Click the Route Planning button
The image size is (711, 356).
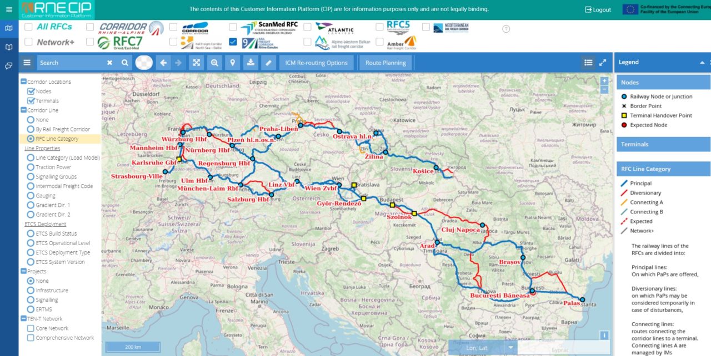[385, 63]
